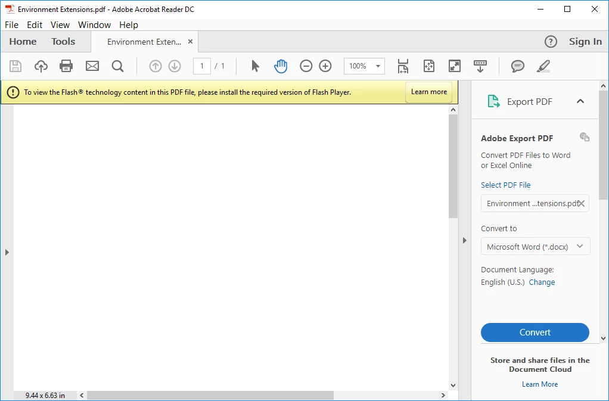Click horizontal scroll left arrow

(82, 395)
